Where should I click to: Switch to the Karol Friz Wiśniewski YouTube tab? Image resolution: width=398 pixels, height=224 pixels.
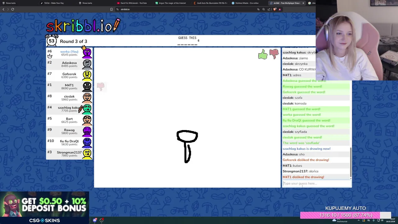coord(134,3)
